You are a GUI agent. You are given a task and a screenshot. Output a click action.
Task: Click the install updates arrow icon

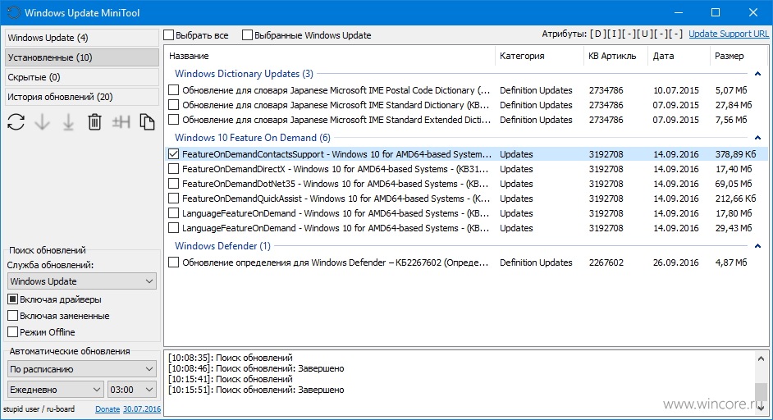pyautogui.click(x=68, y=121)
